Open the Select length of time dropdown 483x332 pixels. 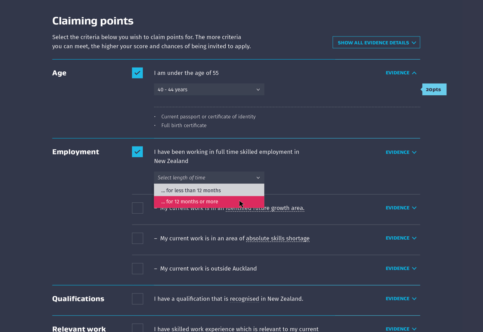(x=209, y=178)
